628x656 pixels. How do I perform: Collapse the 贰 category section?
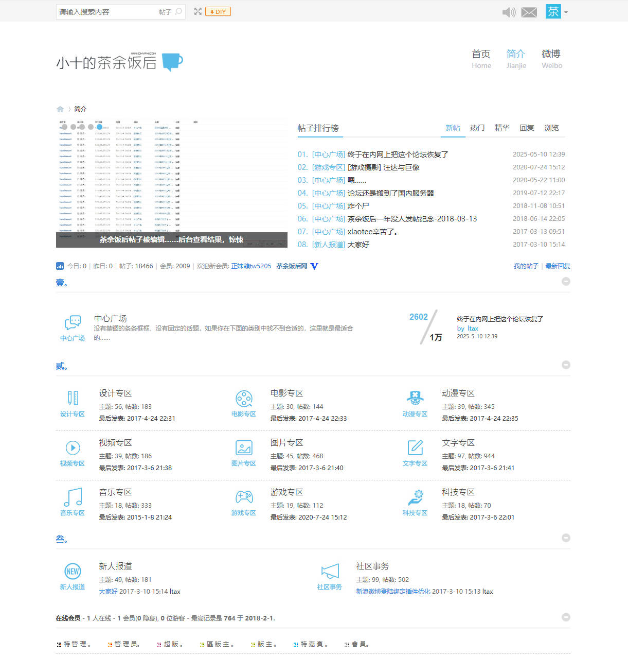coord(566,365)
